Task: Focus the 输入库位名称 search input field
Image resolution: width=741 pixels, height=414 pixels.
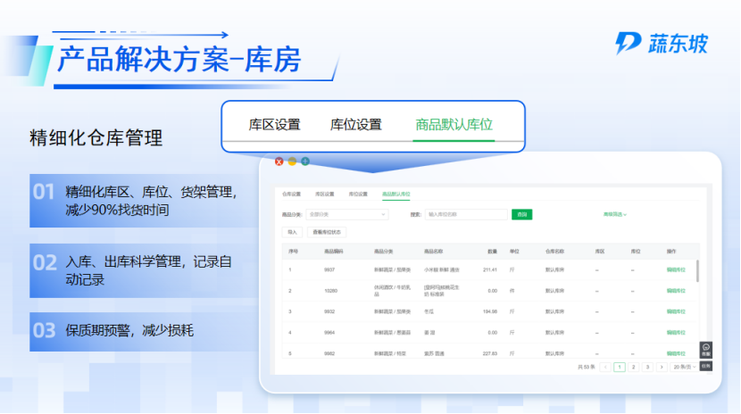Action: point(466,214)
